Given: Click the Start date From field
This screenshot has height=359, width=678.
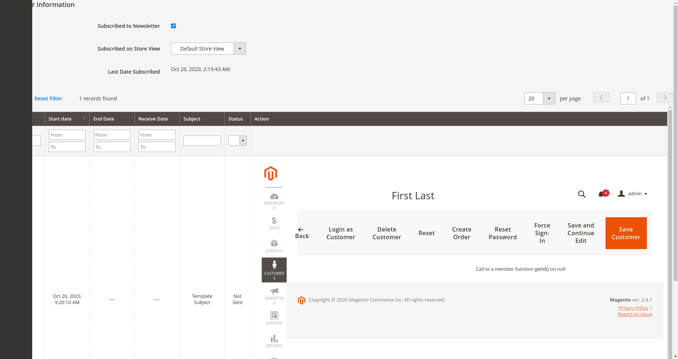Looking at the screenshot, I should [67, 135].
